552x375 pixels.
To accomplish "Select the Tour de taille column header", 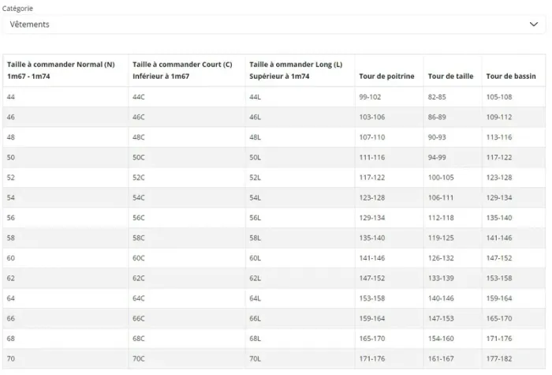I will point(450,76).
